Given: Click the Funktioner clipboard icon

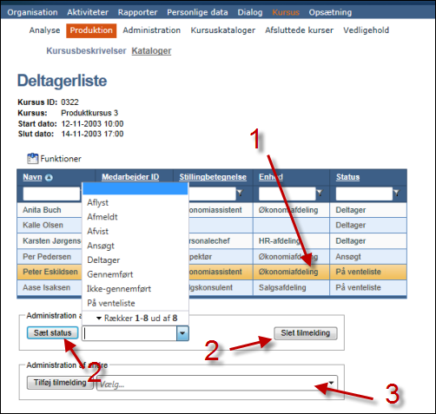Looking at the screenshot, I should coord(32,159).
